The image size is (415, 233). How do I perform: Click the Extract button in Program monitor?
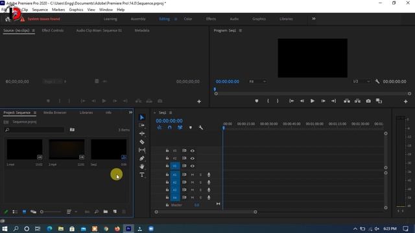357,101
